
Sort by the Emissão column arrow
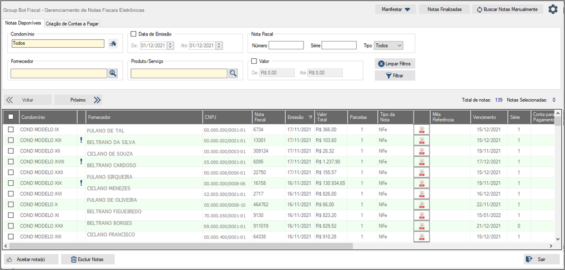coord(310,118)
